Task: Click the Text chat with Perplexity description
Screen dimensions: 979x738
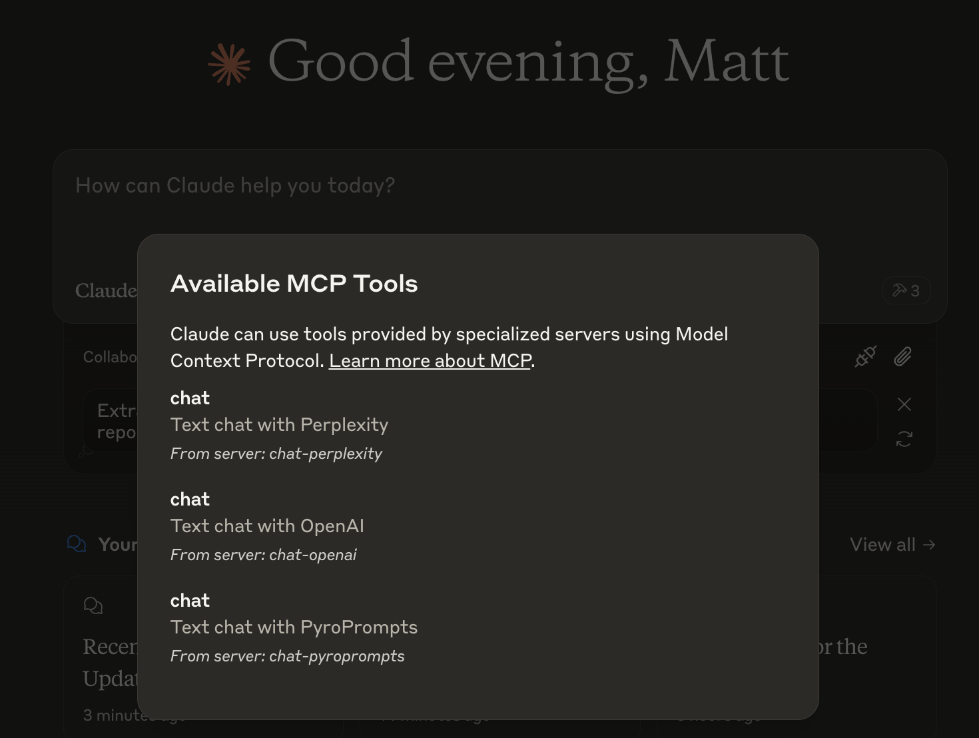Action: pyautogui.click(x=279, y=424)
